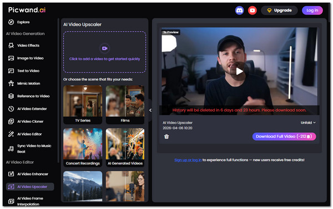This screenshot has width=333, height=209.
Task: Choose the Concert Recordings scene thumbnail
Action: [x=83, y=147]
